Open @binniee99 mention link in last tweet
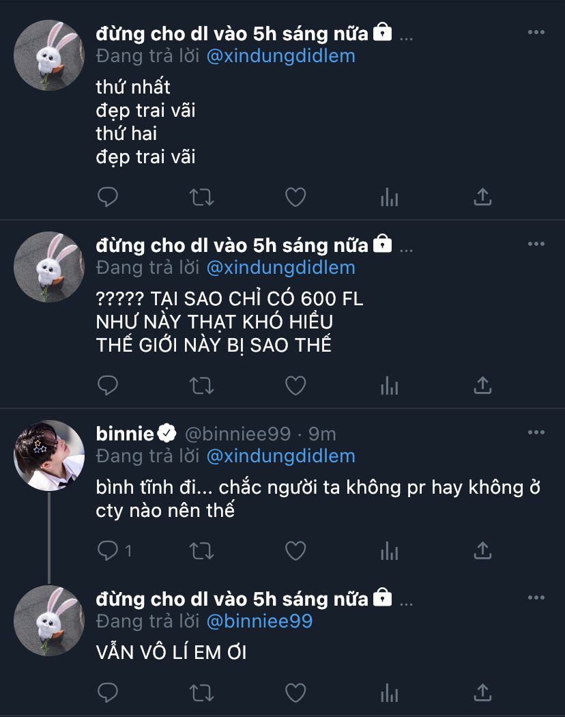Image resolution: width=565 pixels, height=717 pixels. point(260,621)
